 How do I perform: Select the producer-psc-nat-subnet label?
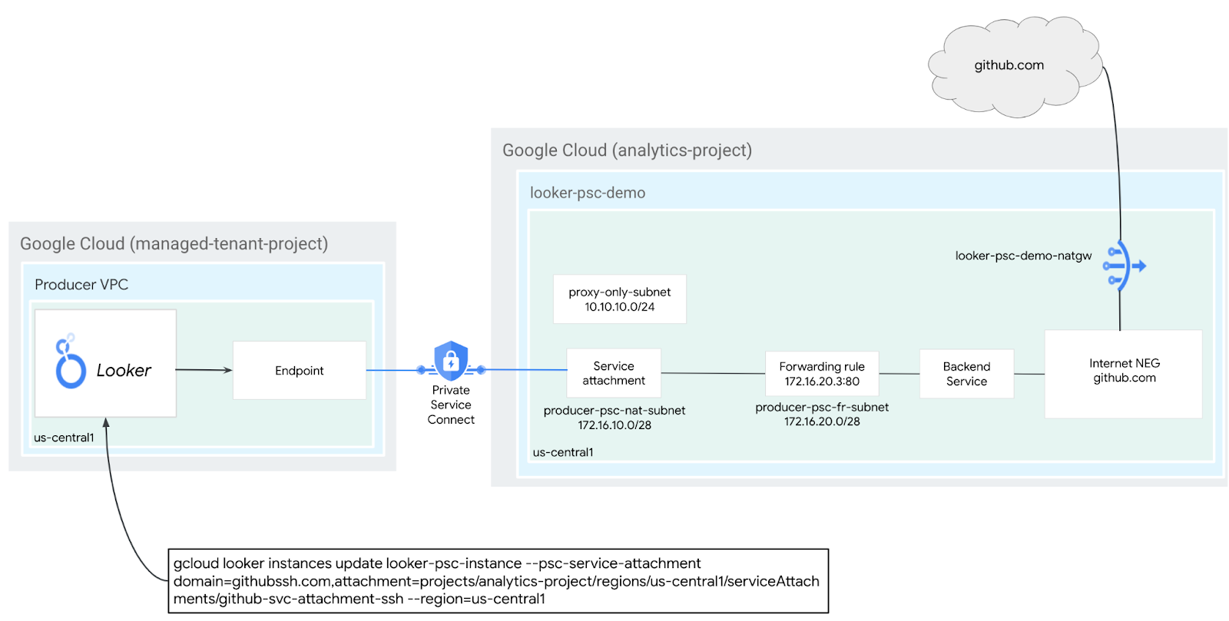point(614,411)
